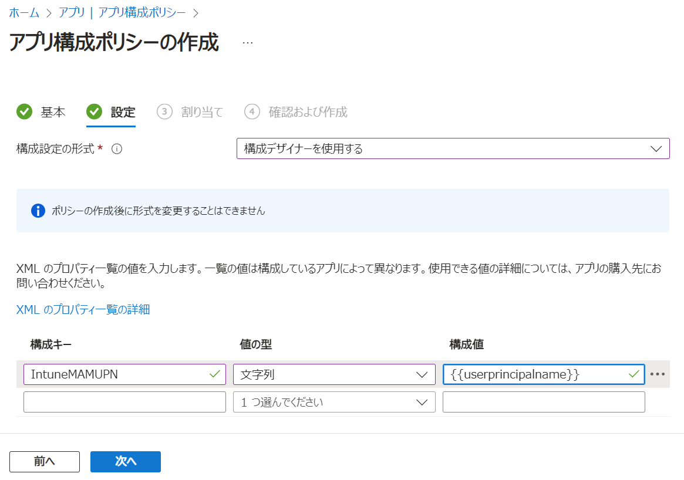
Task: Click the blue info icon in the notice banner
Action: coord(38,211)
